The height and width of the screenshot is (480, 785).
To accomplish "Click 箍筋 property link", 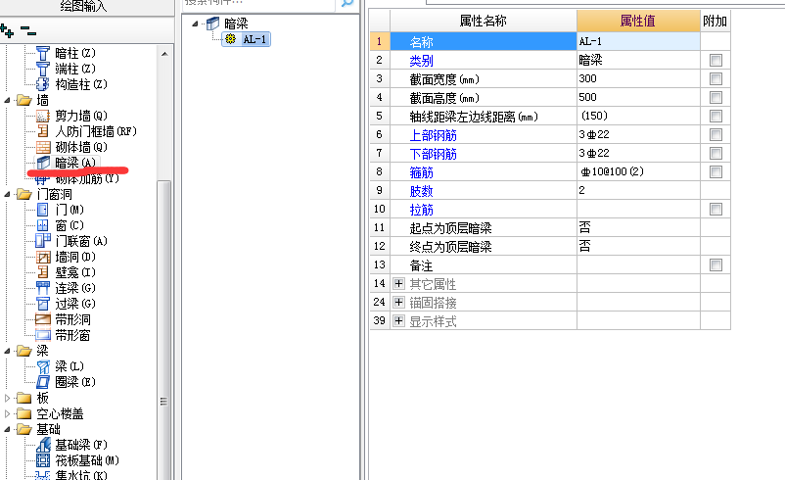I will pos(421,172).
